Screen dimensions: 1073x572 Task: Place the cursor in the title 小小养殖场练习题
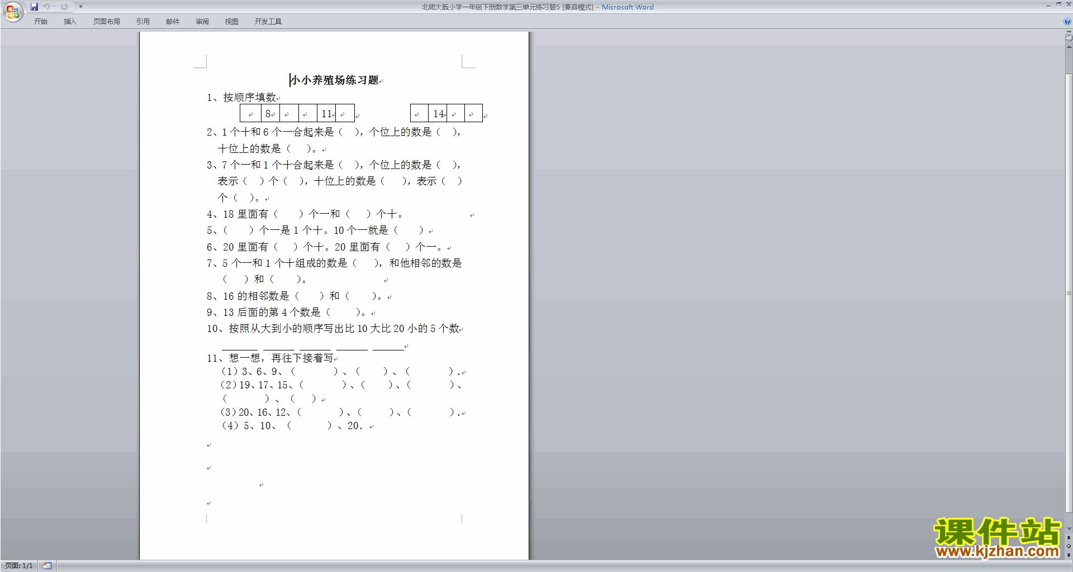pos(334,80)
